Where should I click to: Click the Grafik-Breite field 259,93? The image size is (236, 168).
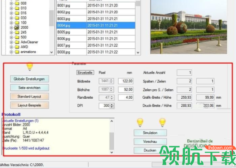coord(184,97)
